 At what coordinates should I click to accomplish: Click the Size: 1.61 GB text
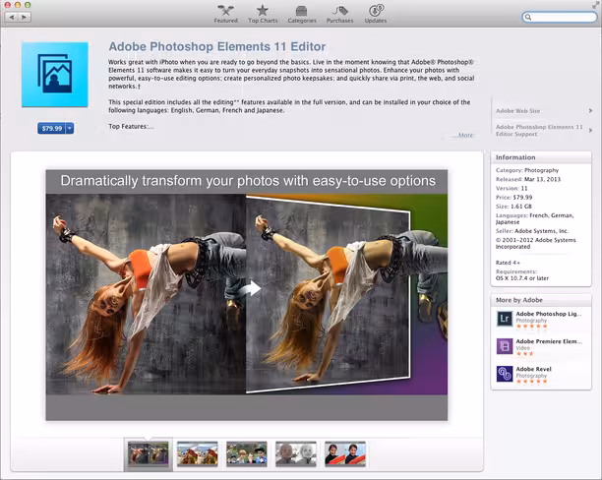513,207
